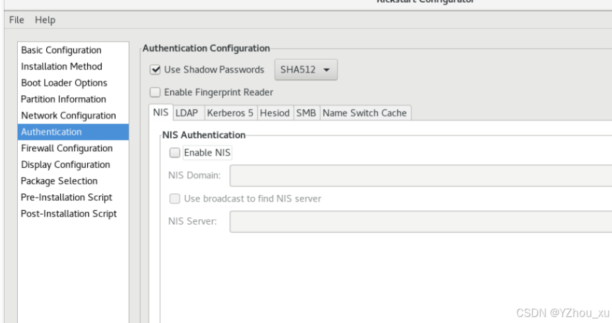Open the SHA512 hash dropdown
The height and width of the screenshot is (323, 612).
coord(304,70)
